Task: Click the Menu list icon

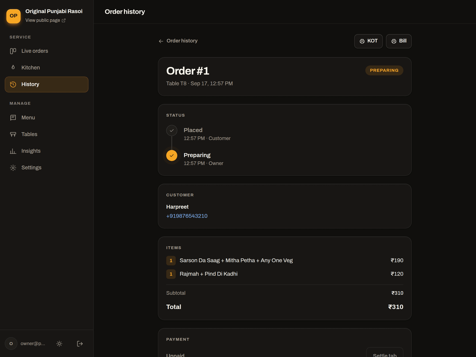Action: coord(13,118)
